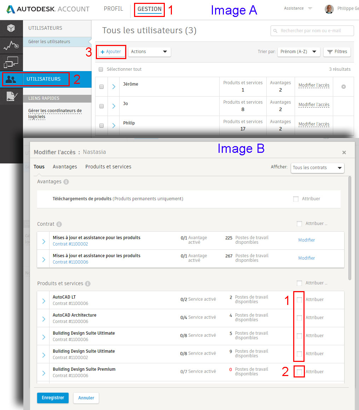Check Attribuer for Building Design Suite Ultimate #1100002
Image resolution: width=359 pixels, height=410 pixels.
(299, 354)
